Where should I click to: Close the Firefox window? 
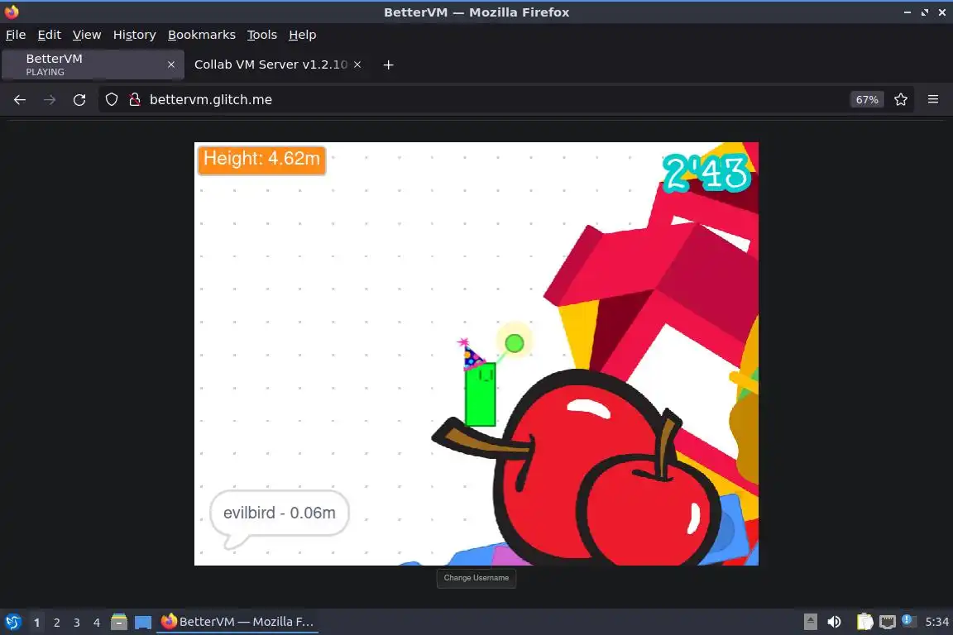[x=942, y=12]
